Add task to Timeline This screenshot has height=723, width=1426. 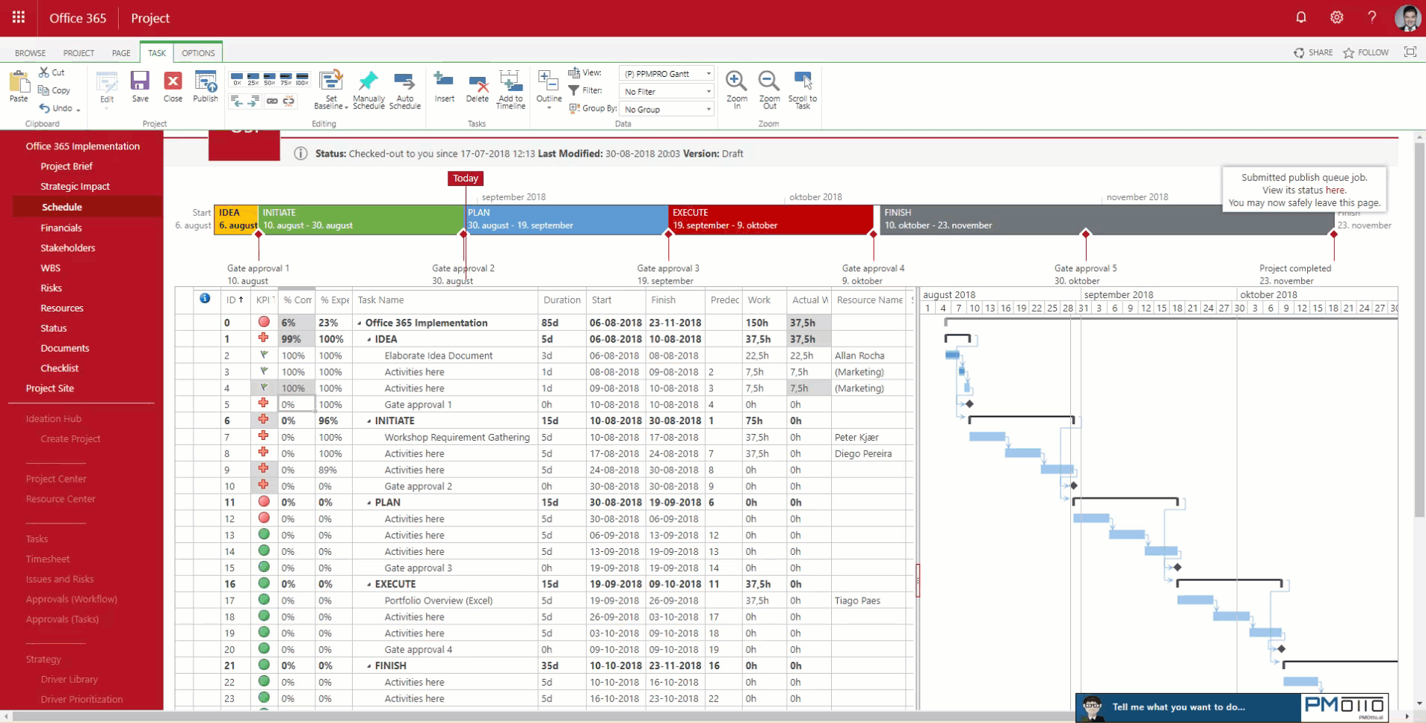pyautogui.click(x=510, y=90)
